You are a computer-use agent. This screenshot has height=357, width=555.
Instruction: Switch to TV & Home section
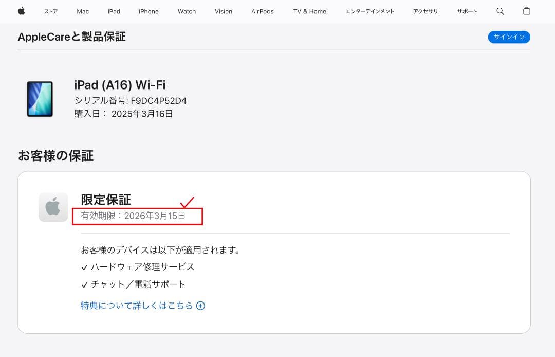point(309,11)
